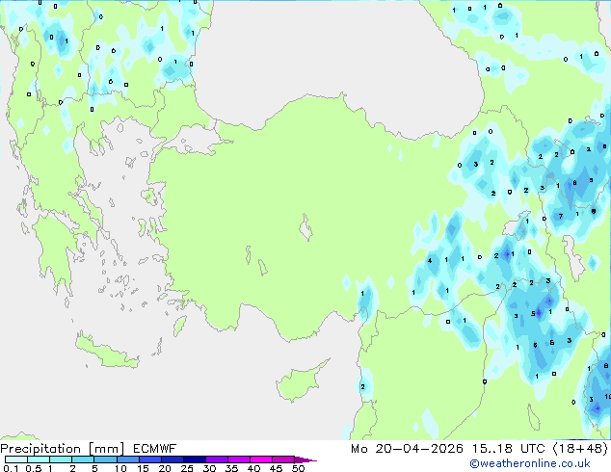The width and height of the screenshot is (611, 472).
Task: Click the legend label '0.1'
Action: coord(11,468)
